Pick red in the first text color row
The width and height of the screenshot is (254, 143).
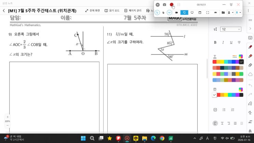coord(214,62)
